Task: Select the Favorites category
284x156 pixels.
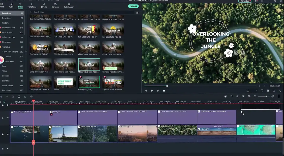Action: (12, 13)
